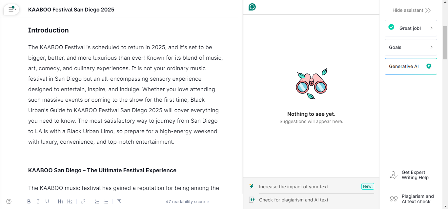The width and height of the screenshot is (448, 209).
Task: Create a numbered list
Action: click(x=97, y=201)
